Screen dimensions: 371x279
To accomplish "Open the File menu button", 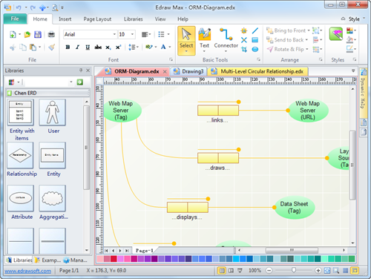I will (x=15, y=19).
